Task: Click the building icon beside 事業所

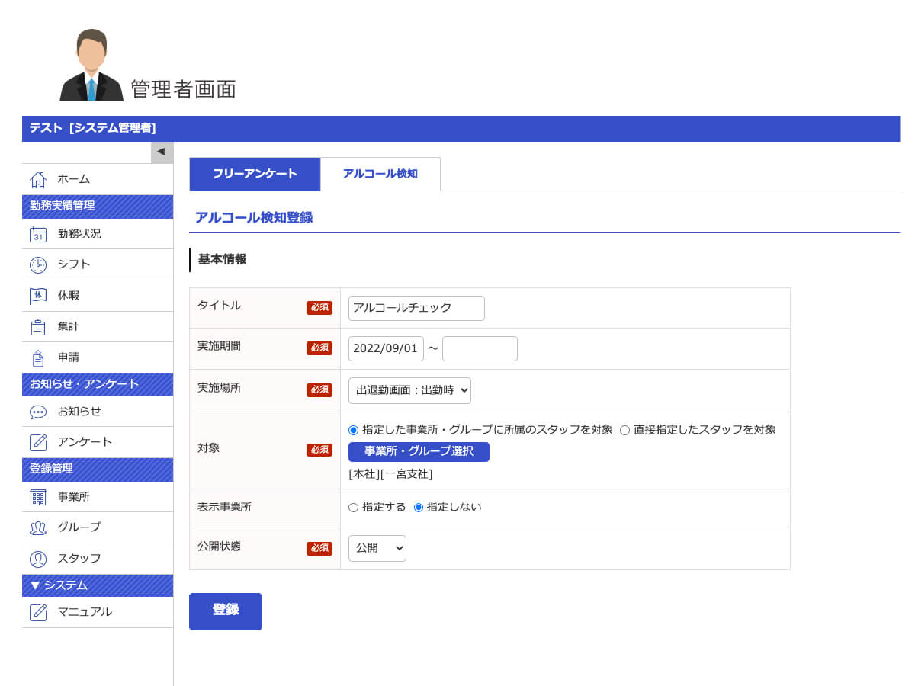Action: [38, 497]
